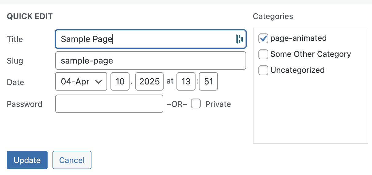Screen dimensions: 372x175
Task: Cancel the quick edit
Action: point(72,160)
